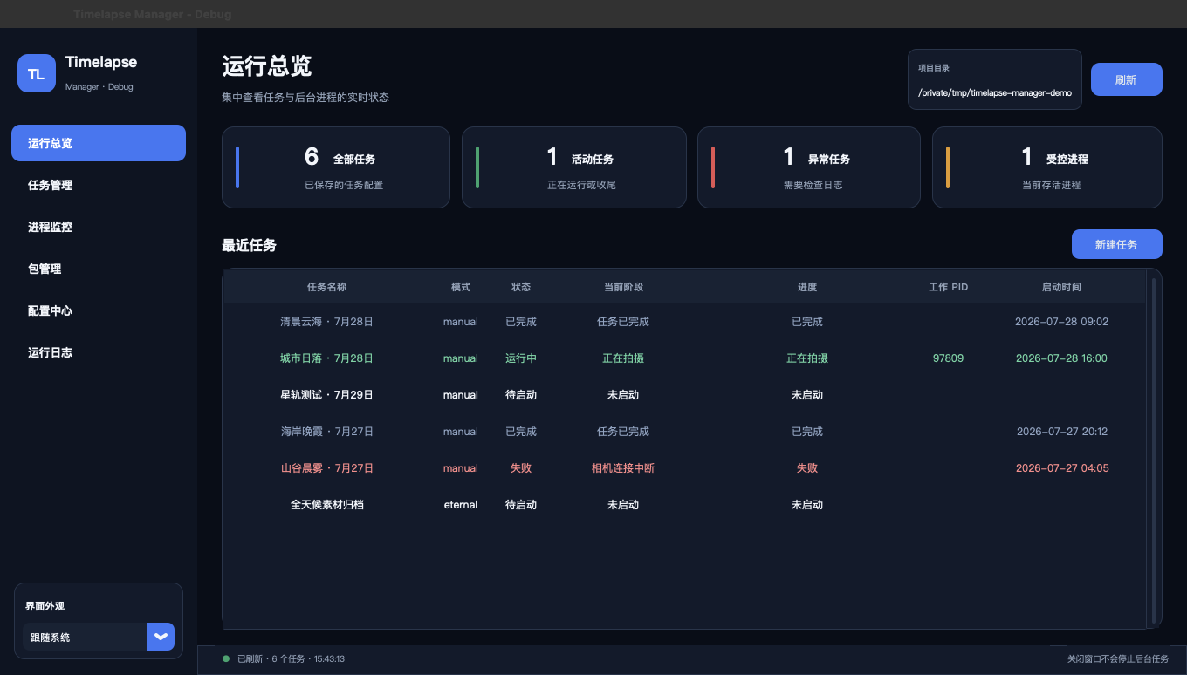Image resolution: width=1187 pixels, height=675 pixels.
Task: Click the recent tasks table scrollbar
Action: coord(1154,449)
